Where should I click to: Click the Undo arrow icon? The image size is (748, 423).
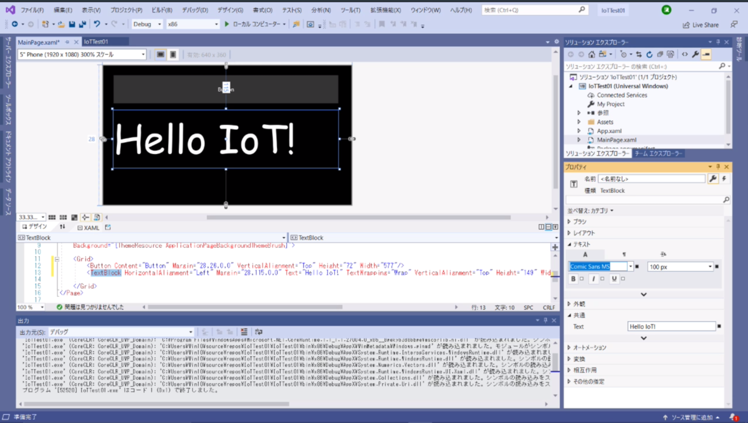97,24
